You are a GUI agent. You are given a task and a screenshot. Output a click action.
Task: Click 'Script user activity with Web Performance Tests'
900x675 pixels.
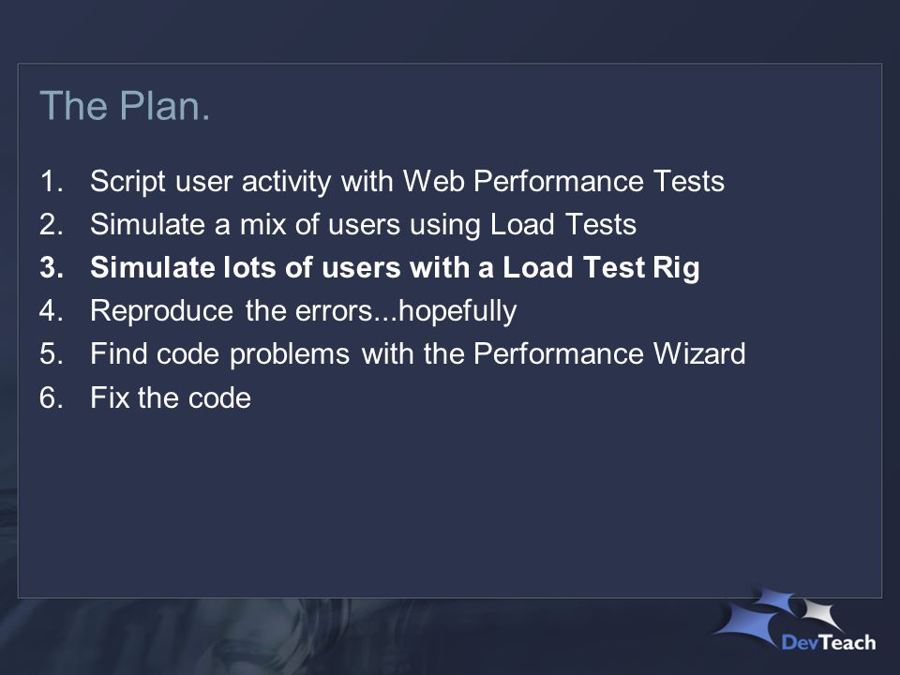(x=407, y=181)
